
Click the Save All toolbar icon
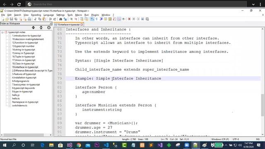tap(16, 19)
